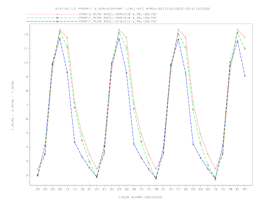
Task: Click x-axis tick label 48
Action: (x=156, y=189)
